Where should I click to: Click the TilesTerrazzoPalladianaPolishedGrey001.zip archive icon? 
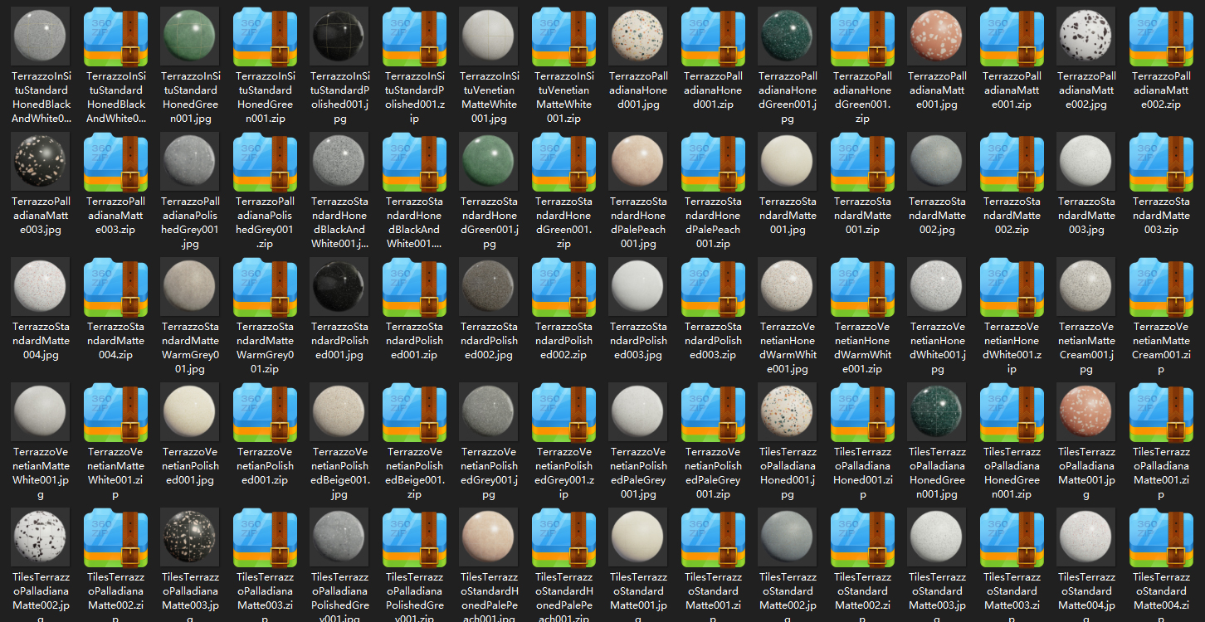coord(415,537)
